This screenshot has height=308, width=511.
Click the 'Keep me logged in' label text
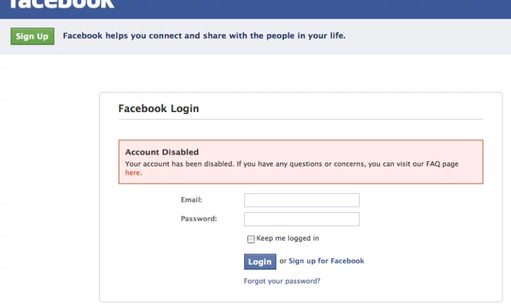pyautogui.click(x=288, y=239)
